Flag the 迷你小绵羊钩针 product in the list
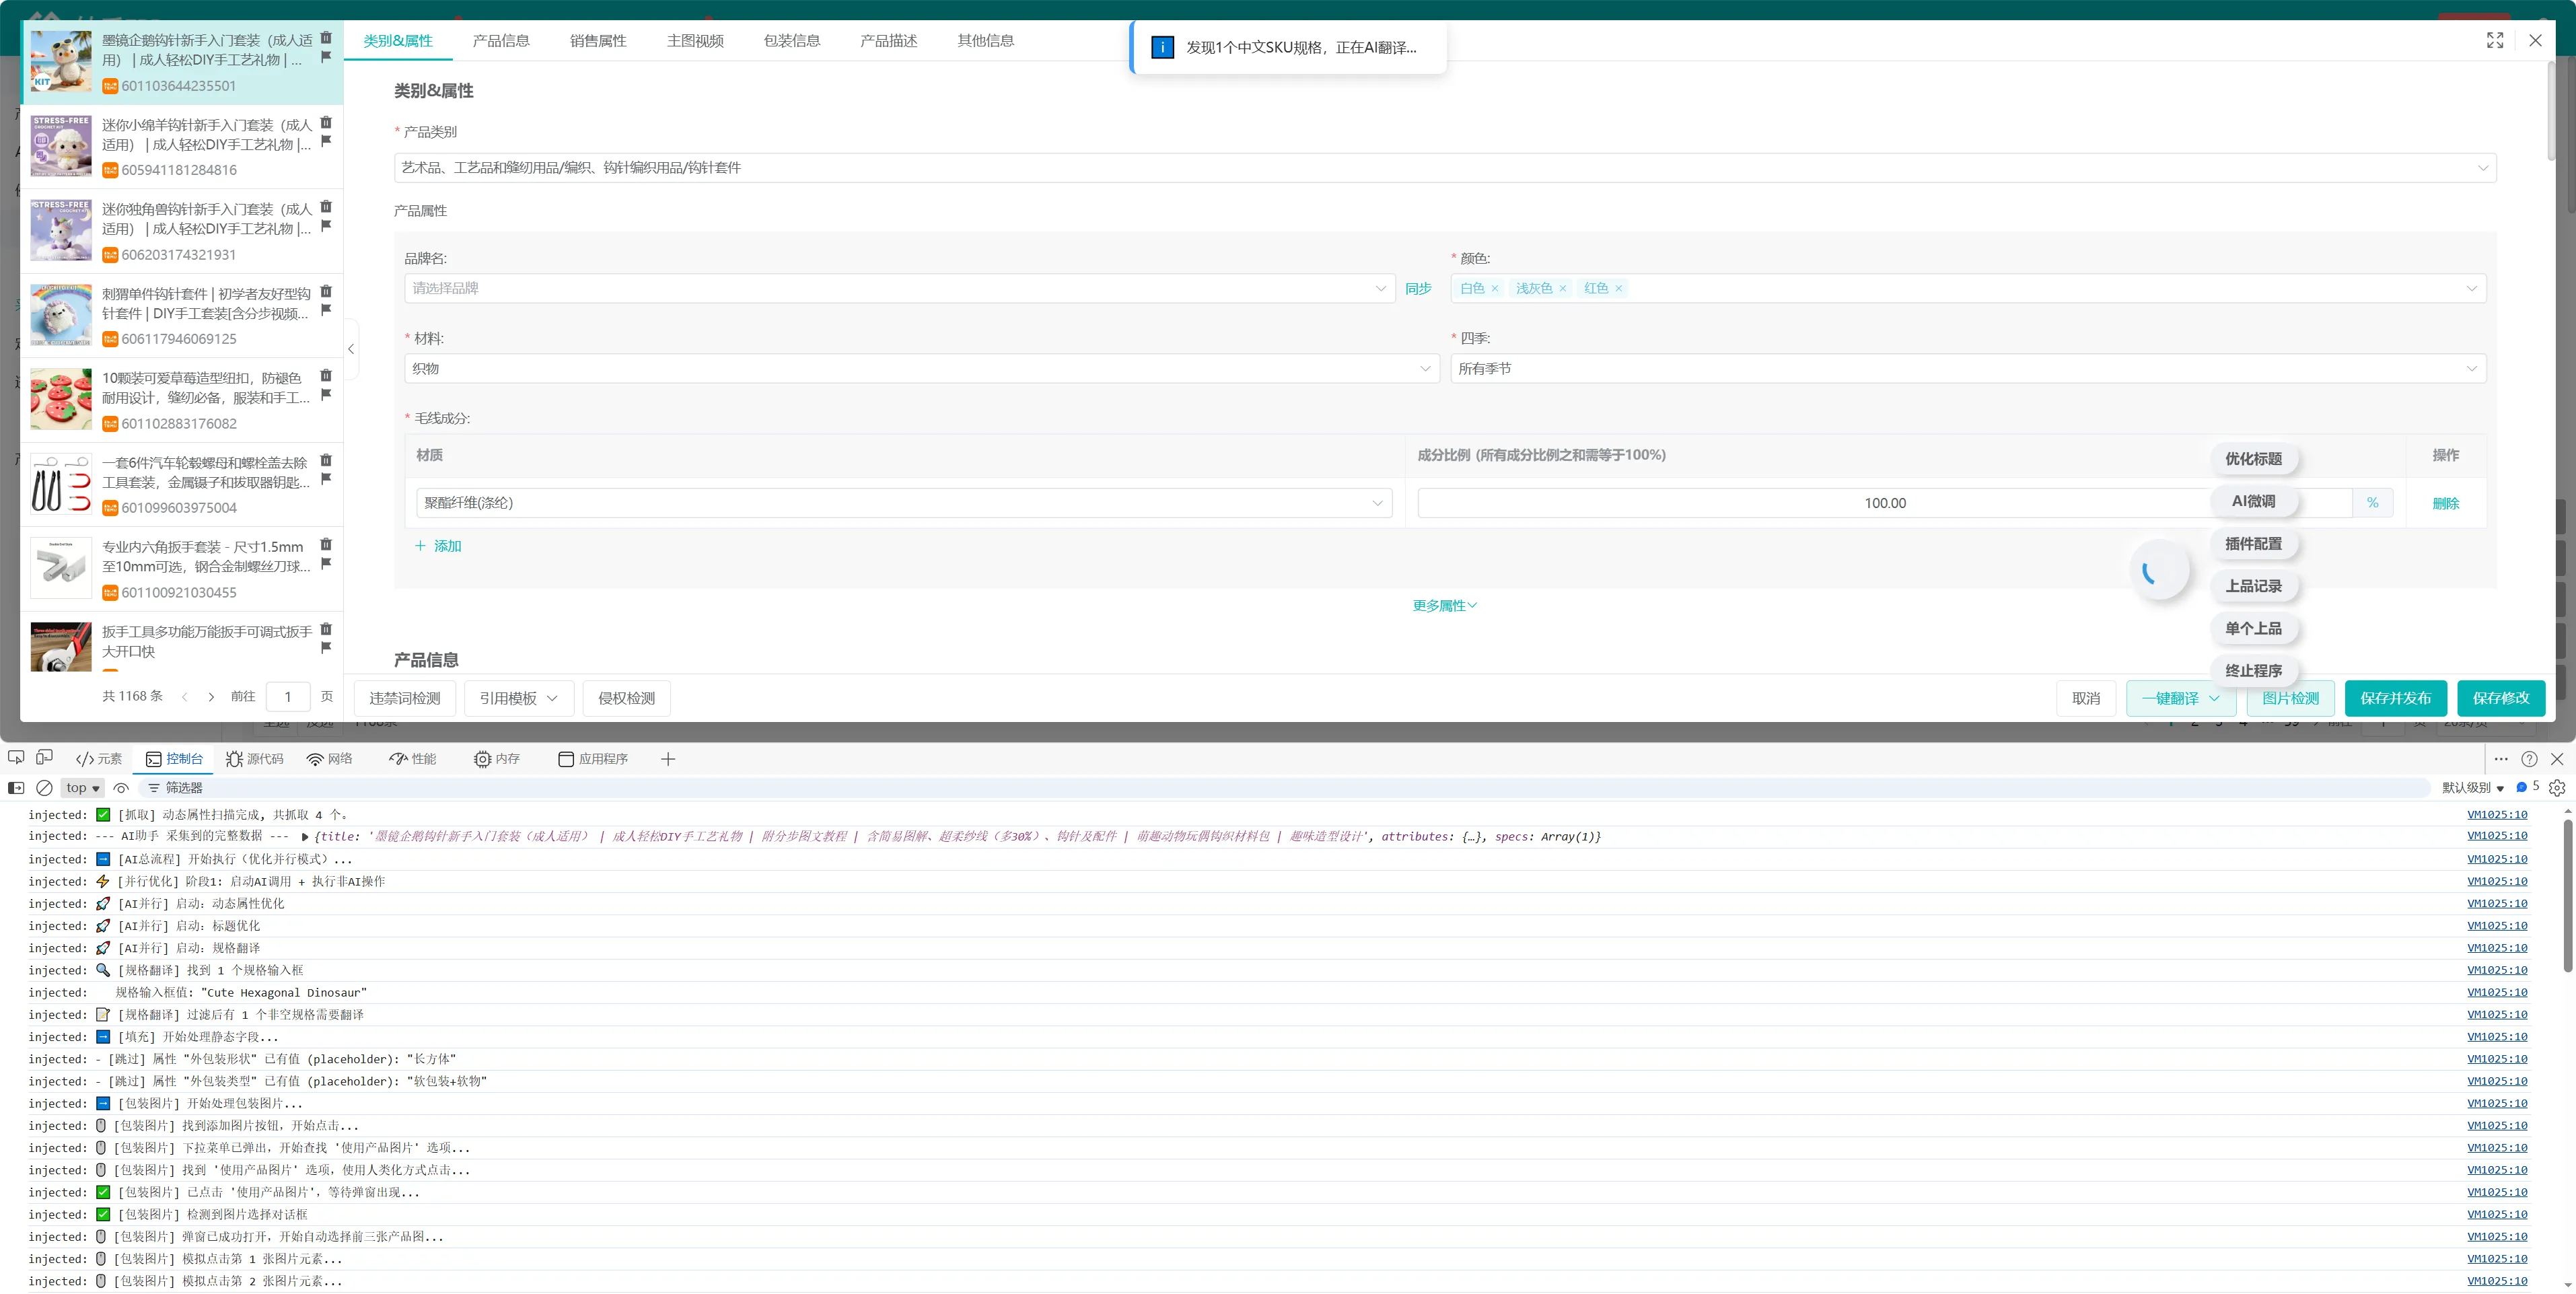This screenshot has height=1294, width=2576. point(326,141)
